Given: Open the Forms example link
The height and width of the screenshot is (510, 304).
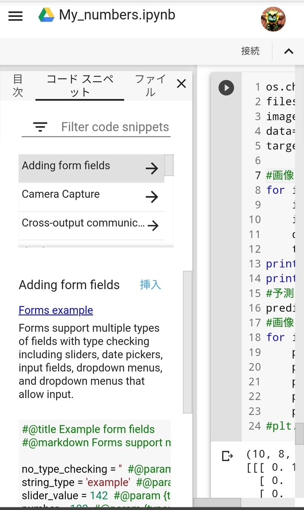Looking at the screenshot, I should [56, 310].
